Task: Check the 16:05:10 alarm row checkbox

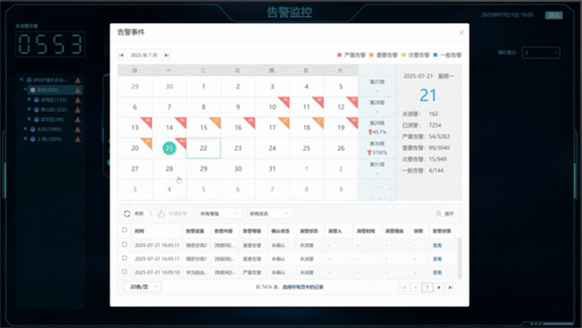Action: pos(124,272)
